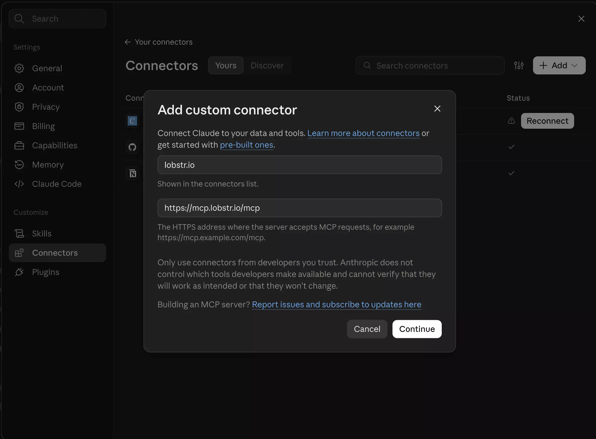Open the Skills section
The image size is (596, 439).
click(x=57, y=234)
